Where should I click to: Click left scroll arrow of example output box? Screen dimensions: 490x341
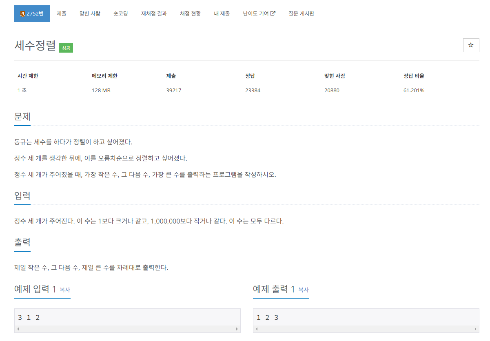pos(256,329)
